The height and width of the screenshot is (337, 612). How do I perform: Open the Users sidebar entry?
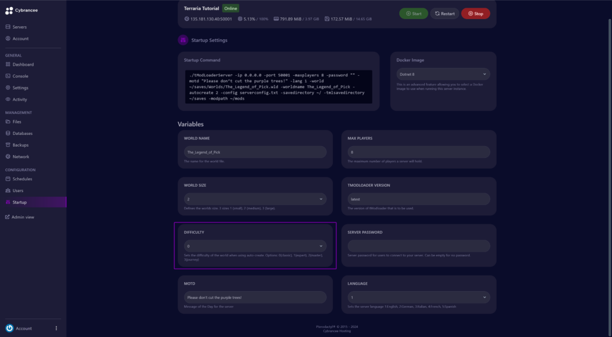click(x=18, y=190)
